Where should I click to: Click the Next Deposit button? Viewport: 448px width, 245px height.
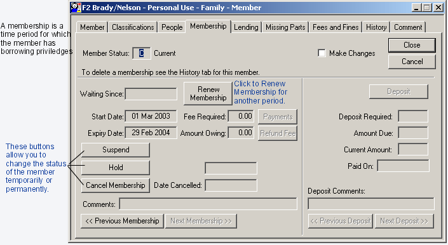[404, 221]
